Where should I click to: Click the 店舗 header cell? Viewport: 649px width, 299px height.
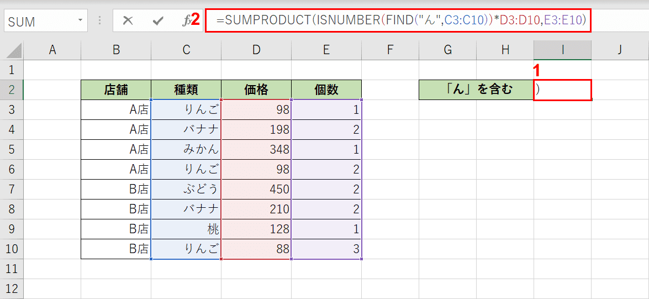(116, 90)
